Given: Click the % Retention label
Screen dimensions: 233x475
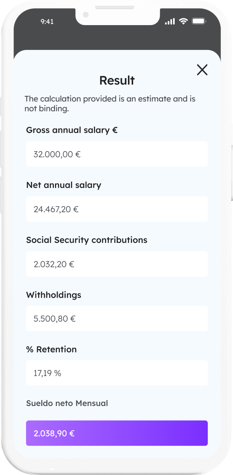Looking at the screenshot, I should pyautogui.click(x=51, y=349).
